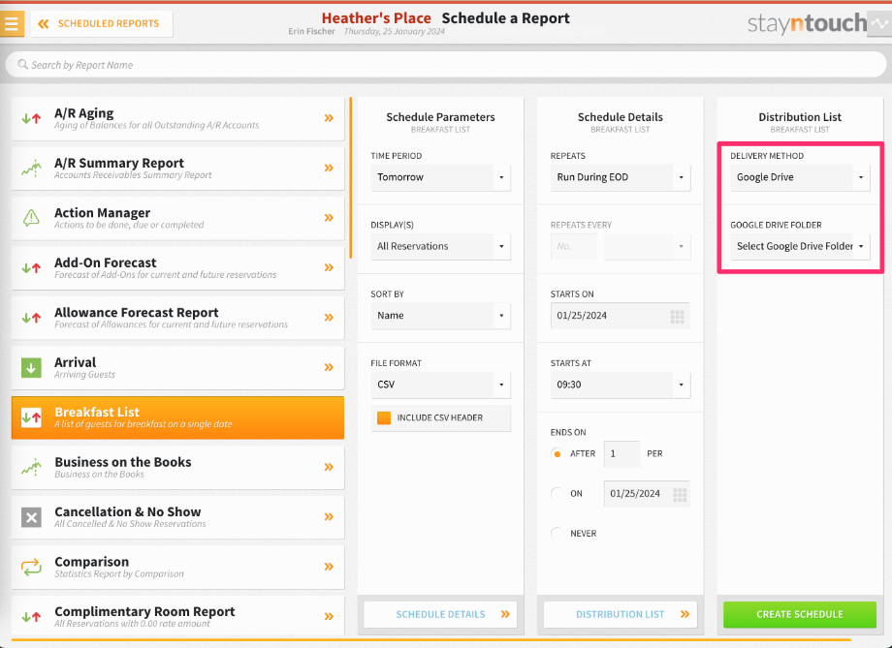Open the File Format dropdown showing CSV
The width and height of the screenshot is (892, 648).
tap(440, 385)
